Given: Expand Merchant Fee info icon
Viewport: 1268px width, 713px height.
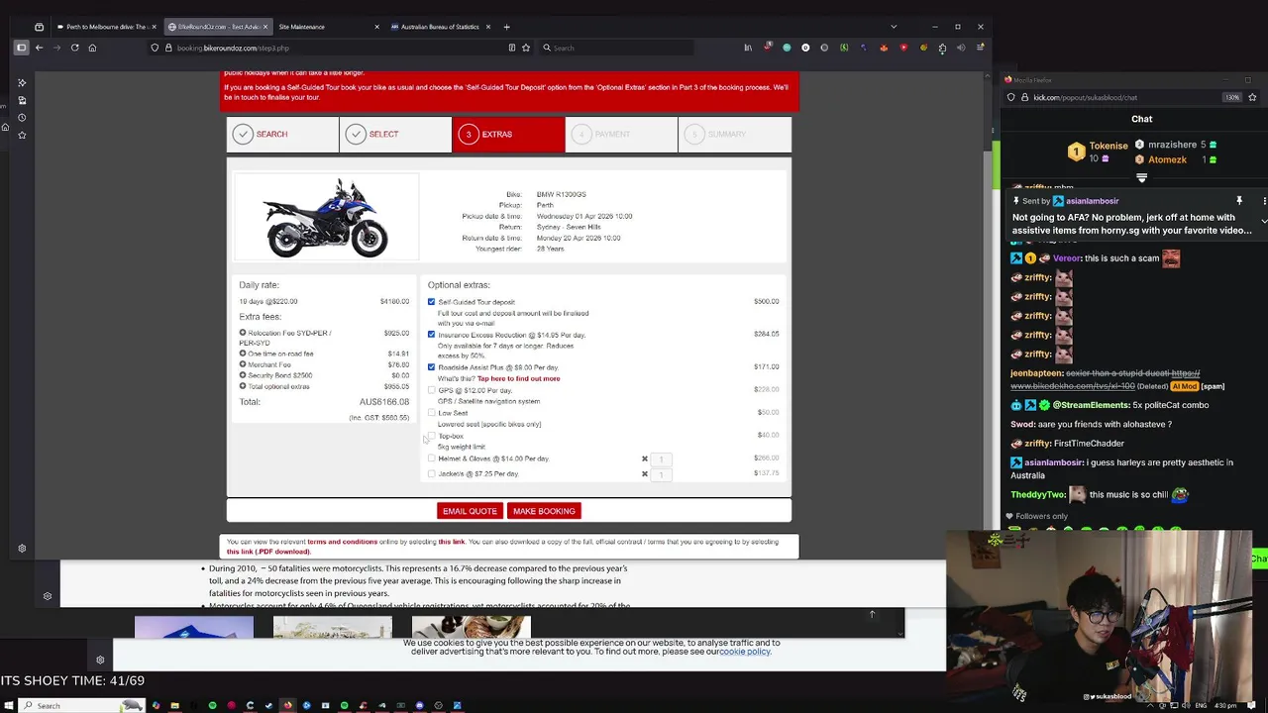Looking at the screenshot, I should [x=243, y=364].
